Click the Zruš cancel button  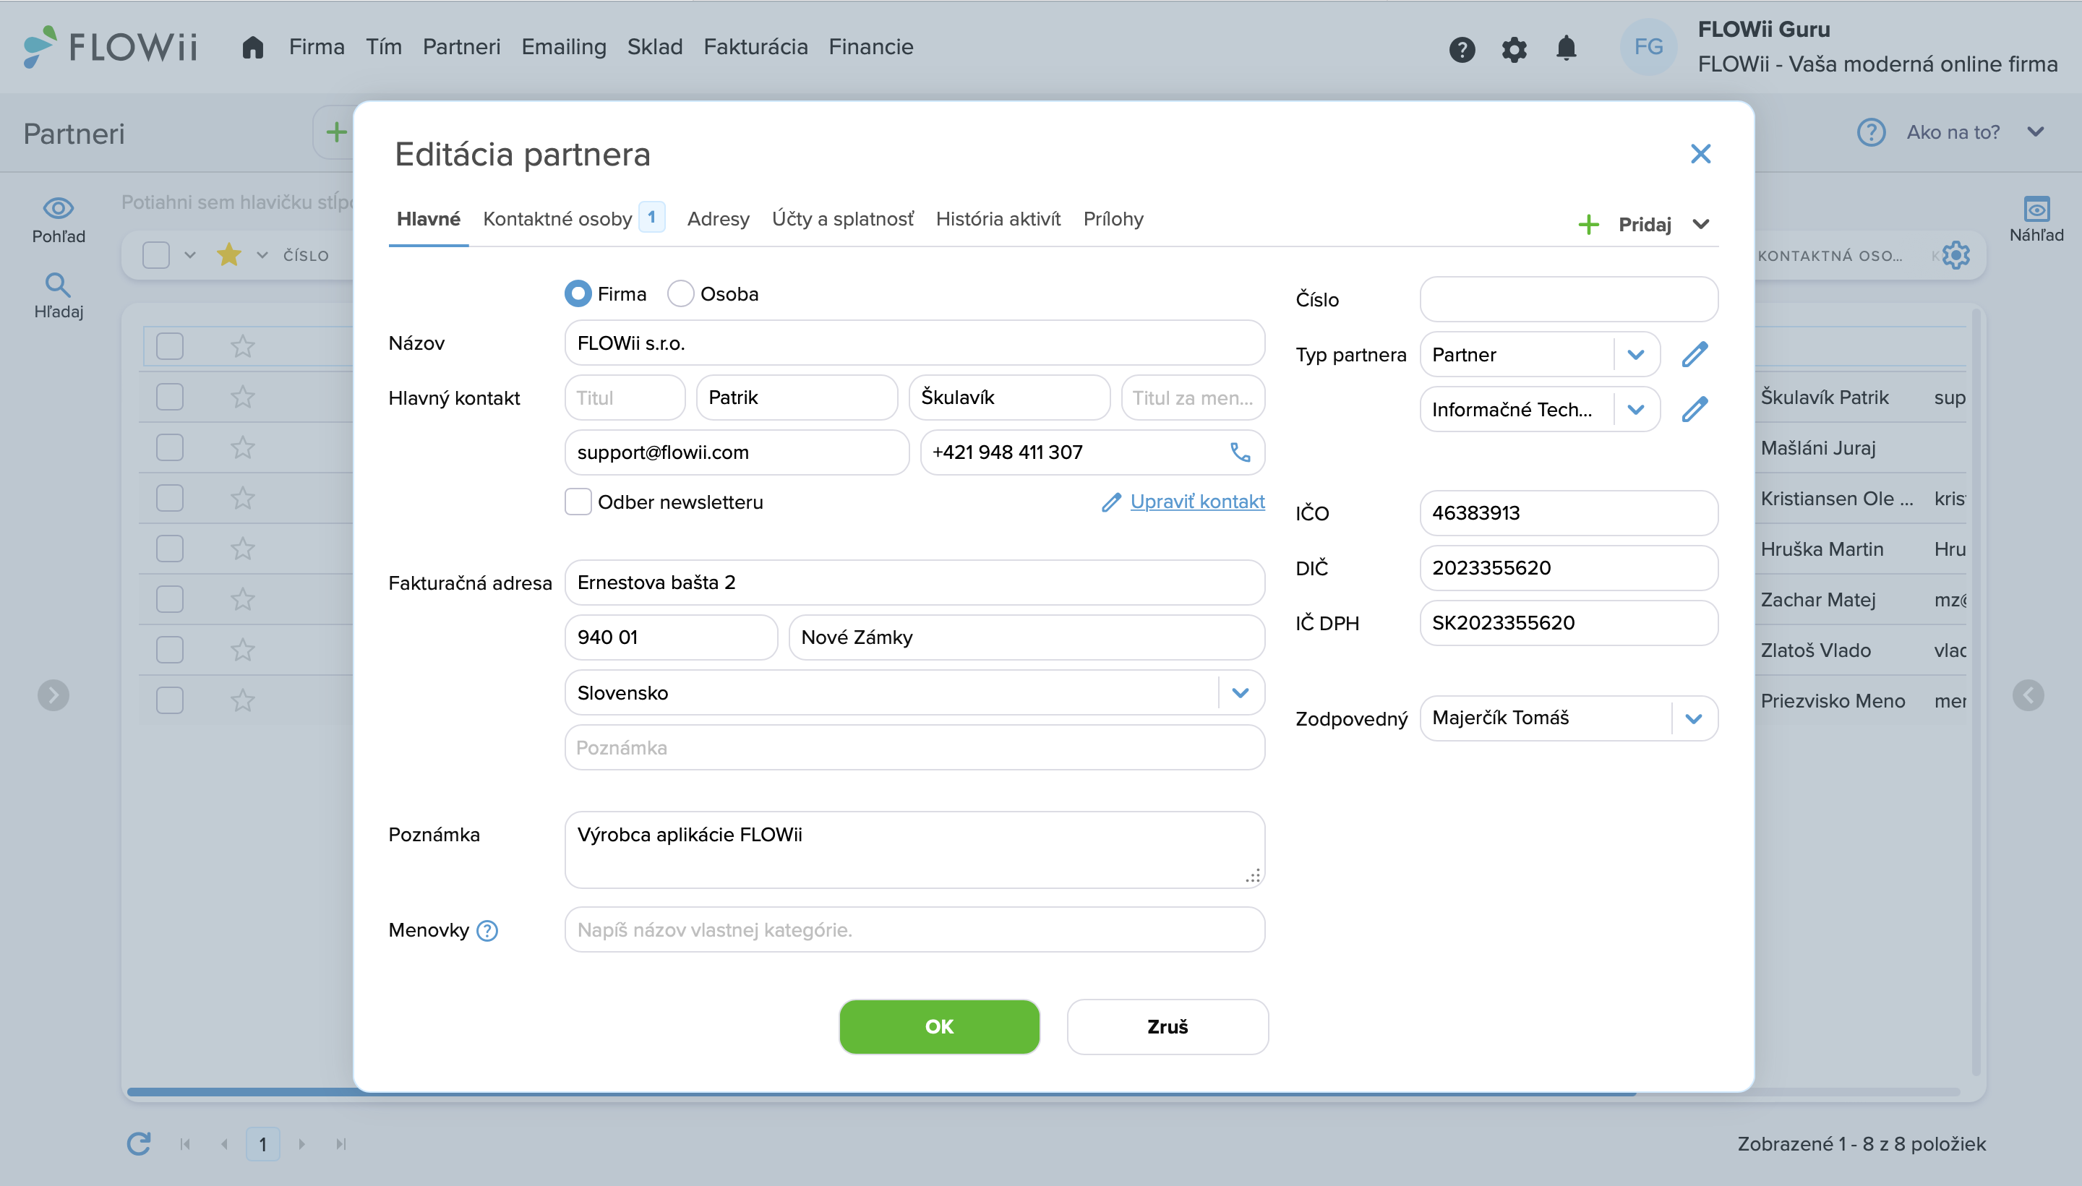[x=1168, y=1026]
